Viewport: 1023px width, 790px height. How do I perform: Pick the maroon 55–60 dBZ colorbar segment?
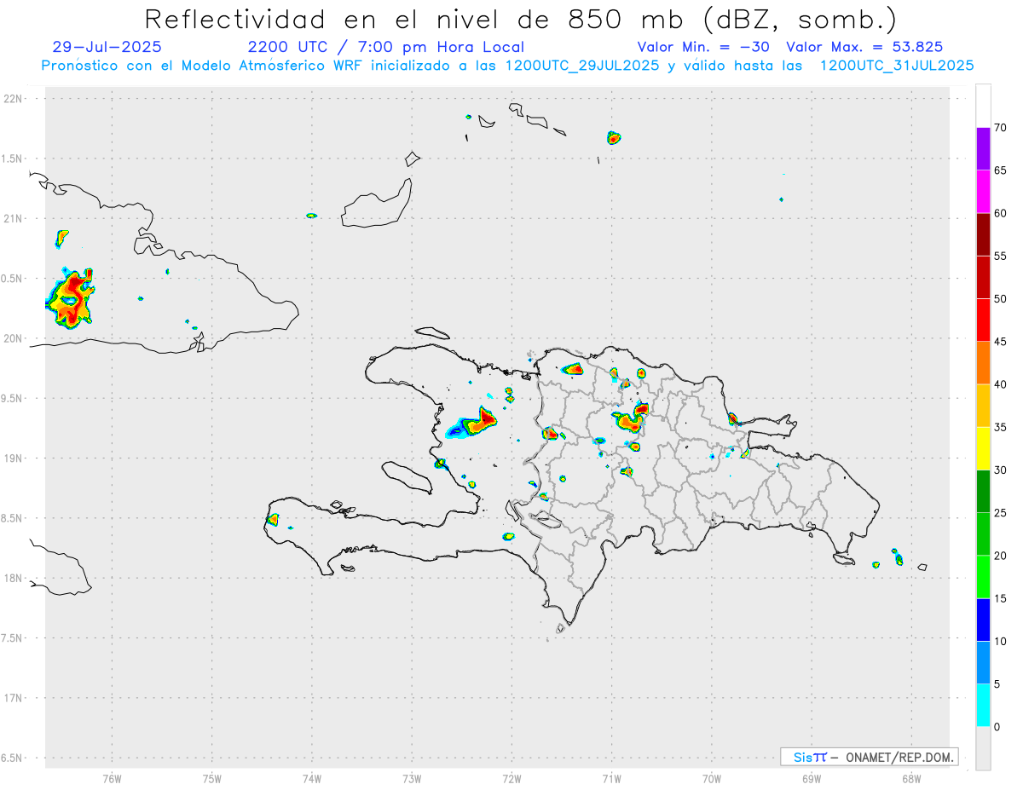[983, 234]
